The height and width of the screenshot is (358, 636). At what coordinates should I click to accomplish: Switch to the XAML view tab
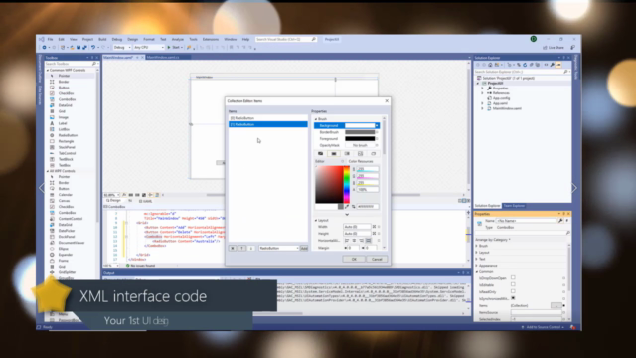click(x=146, y=201)
